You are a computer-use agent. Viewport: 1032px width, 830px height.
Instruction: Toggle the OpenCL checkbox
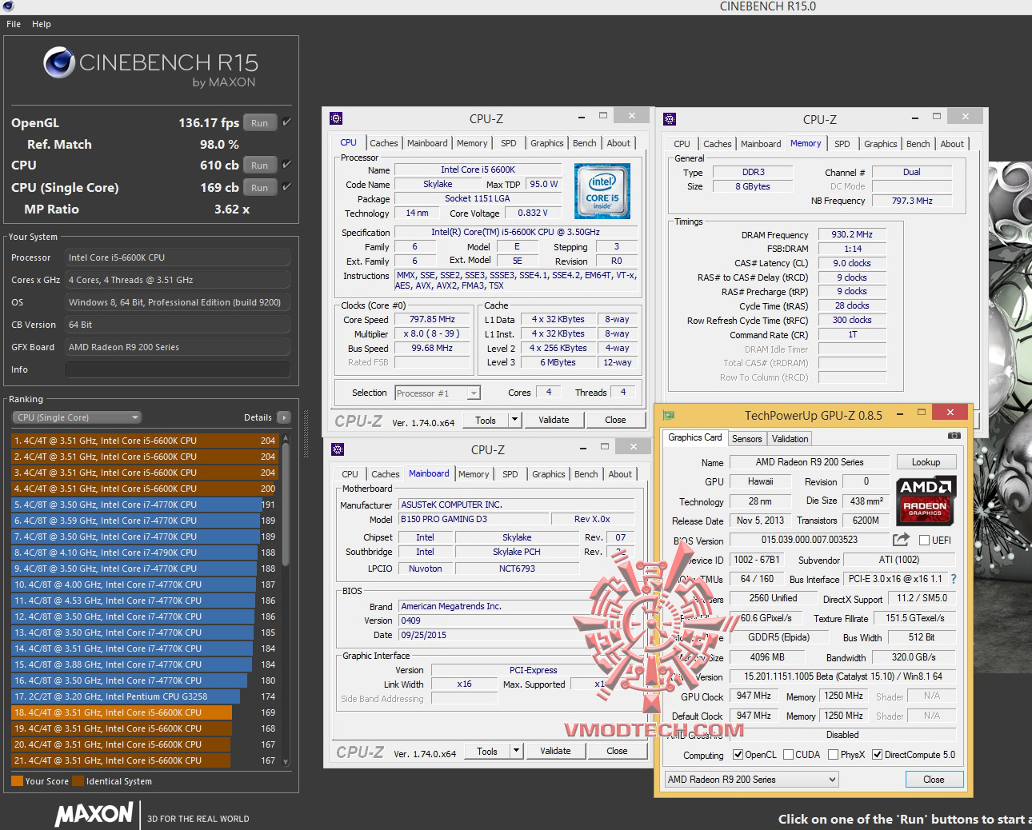point(738,755)
